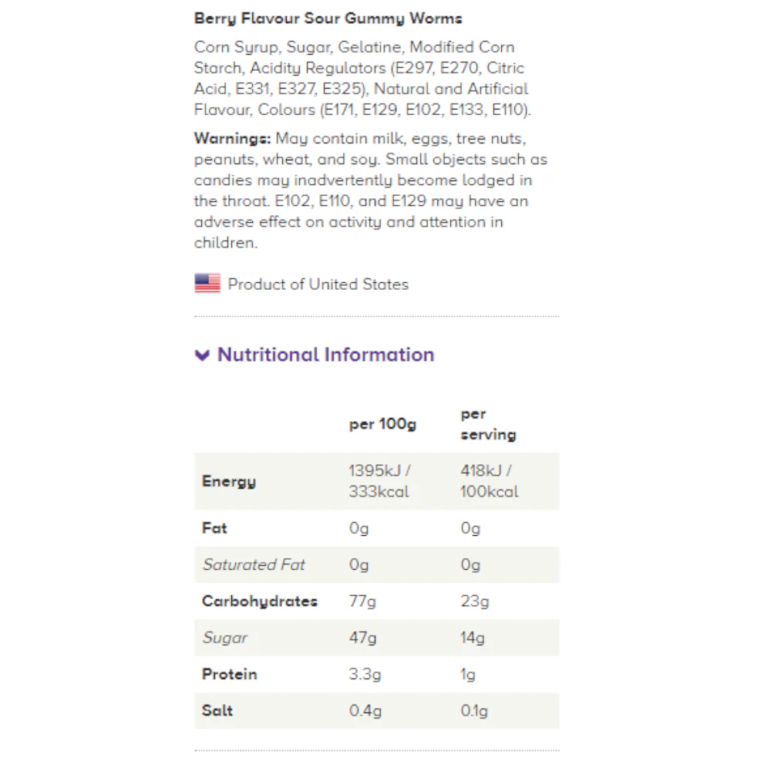Click the 77g carbohydrates value

point(362,601)
